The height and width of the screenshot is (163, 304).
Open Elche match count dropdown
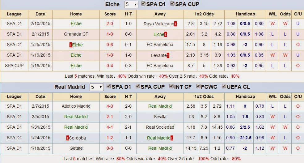coord(131,5)
